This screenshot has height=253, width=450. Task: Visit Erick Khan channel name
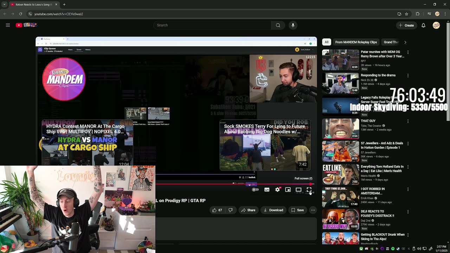(x=367, y=198)
